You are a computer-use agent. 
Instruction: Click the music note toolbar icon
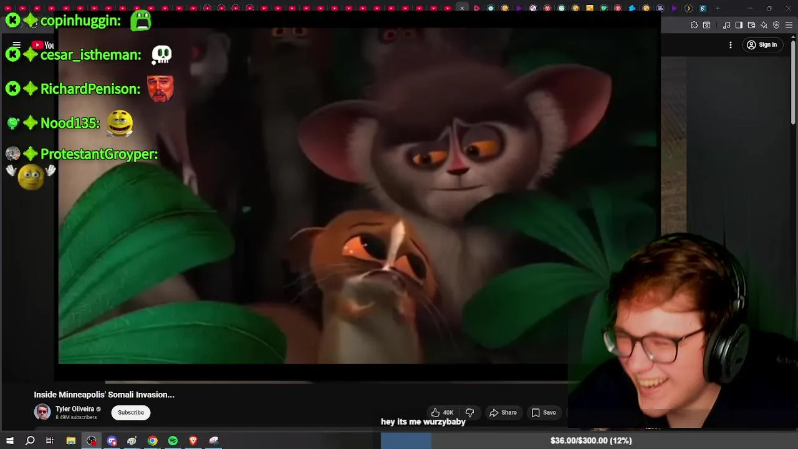point(727,25)
